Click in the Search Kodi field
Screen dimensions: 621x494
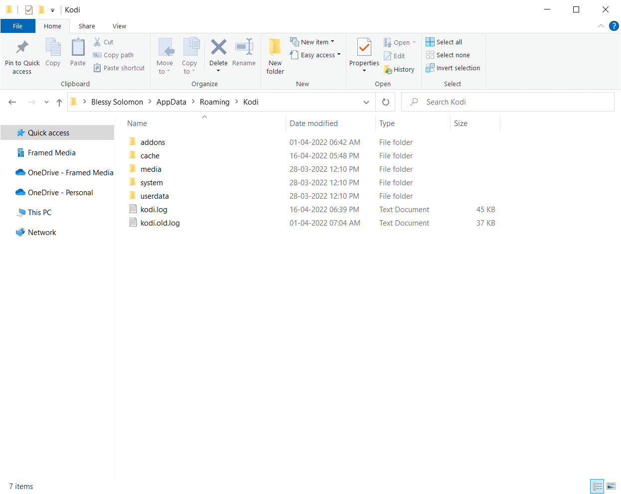tap(507, 102)
